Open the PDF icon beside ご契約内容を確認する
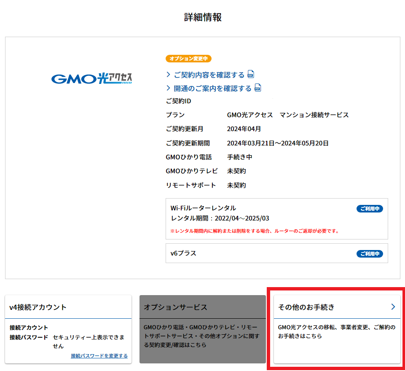The width and height of the screenshot is (405, 371). point(251,75)
